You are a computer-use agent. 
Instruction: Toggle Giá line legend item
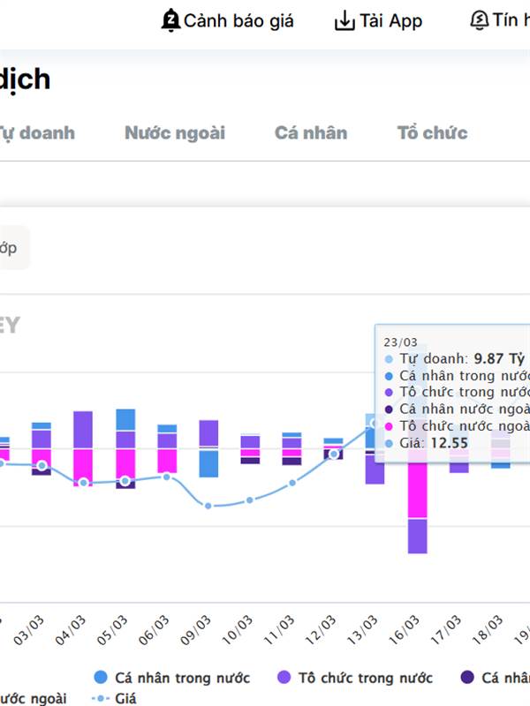(114, 698)
